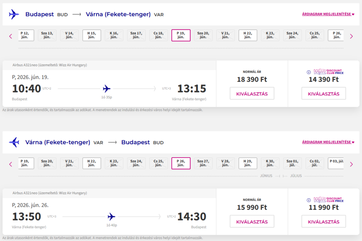Open return Discount Club price info icon
Screen dimensions: 362x241
309,200
